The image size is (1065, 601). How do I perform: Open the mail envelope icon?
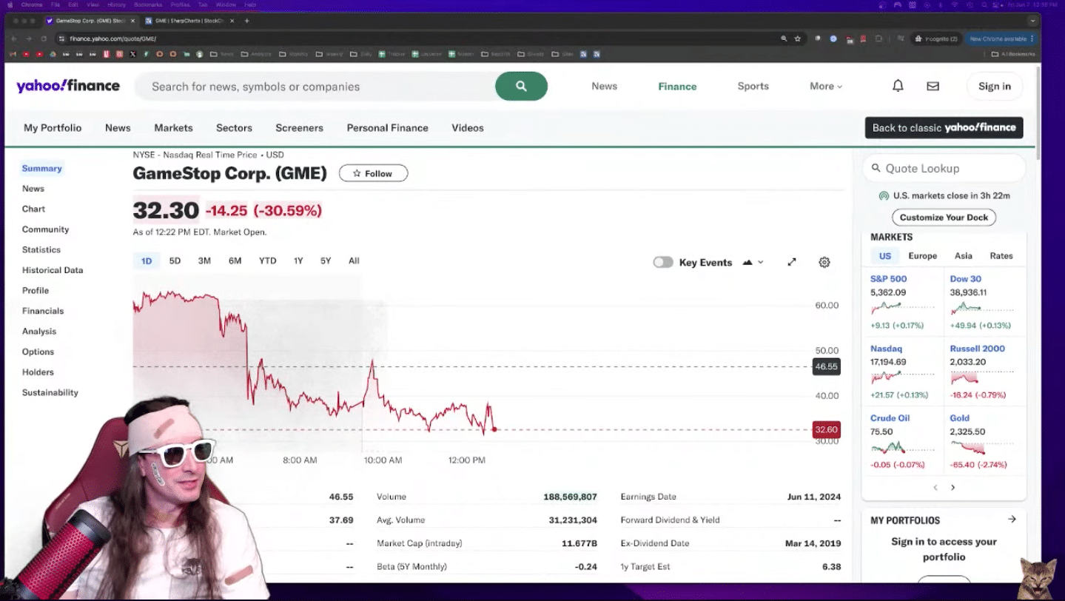click(933, 86)
